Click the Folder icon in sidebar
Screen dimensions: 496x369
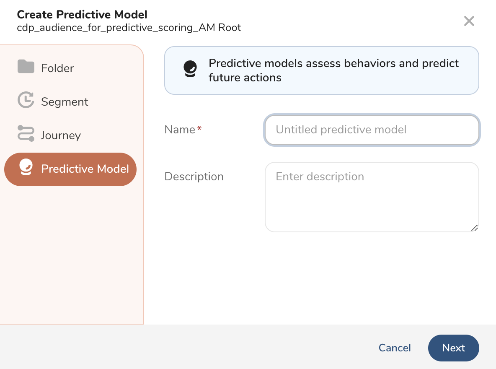pyautogui.click(x=26, y=67)
